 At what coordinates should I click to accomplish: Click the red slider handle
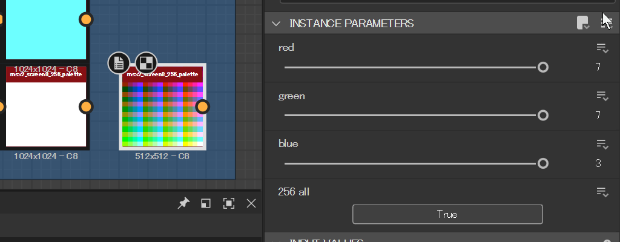point(543,67)
